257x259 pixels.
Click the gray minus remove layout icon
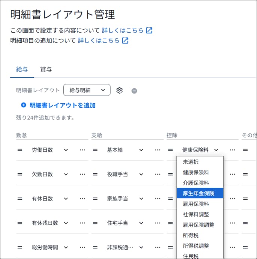[134, 91]
